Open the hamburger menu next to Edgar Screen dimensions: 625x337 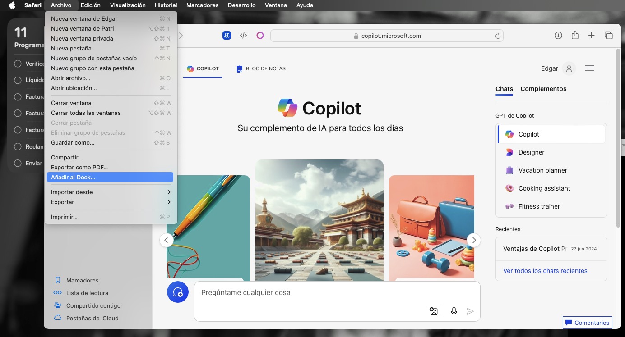pos(589,68)
